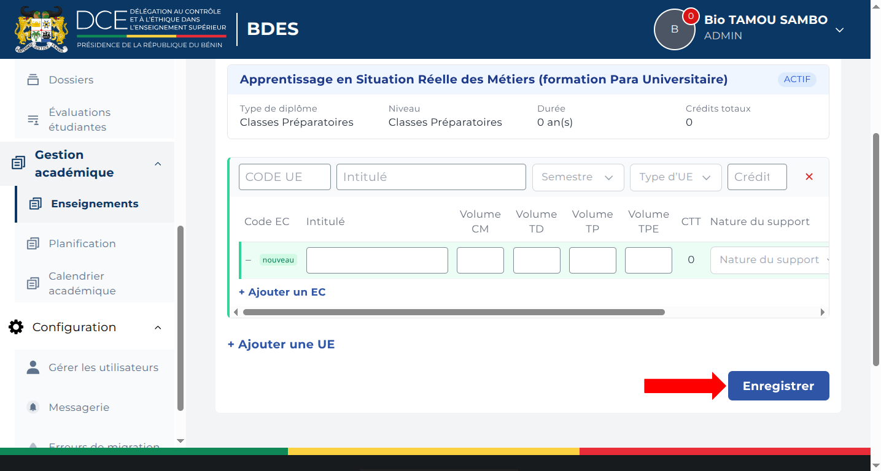881x471 pixels.
Task: Click the Ajouter un EC link
Action: point(282,292)
